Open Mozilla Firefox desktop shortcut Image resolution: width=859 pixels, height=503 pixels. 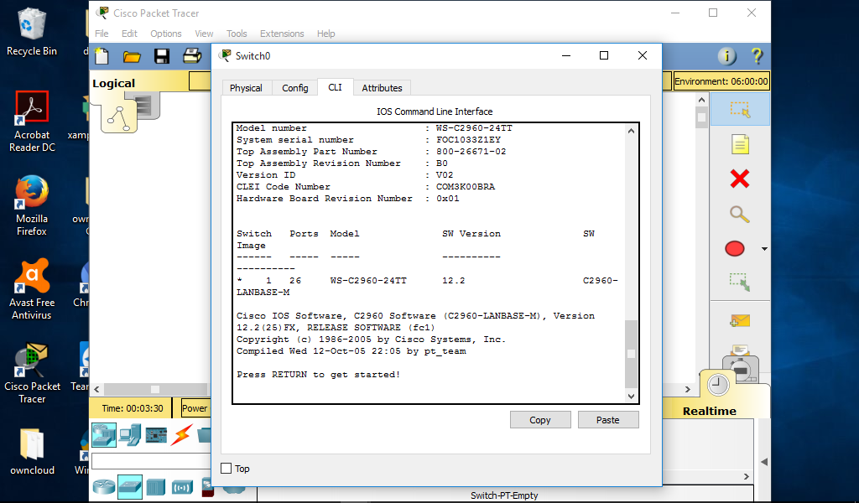[31, 205]
